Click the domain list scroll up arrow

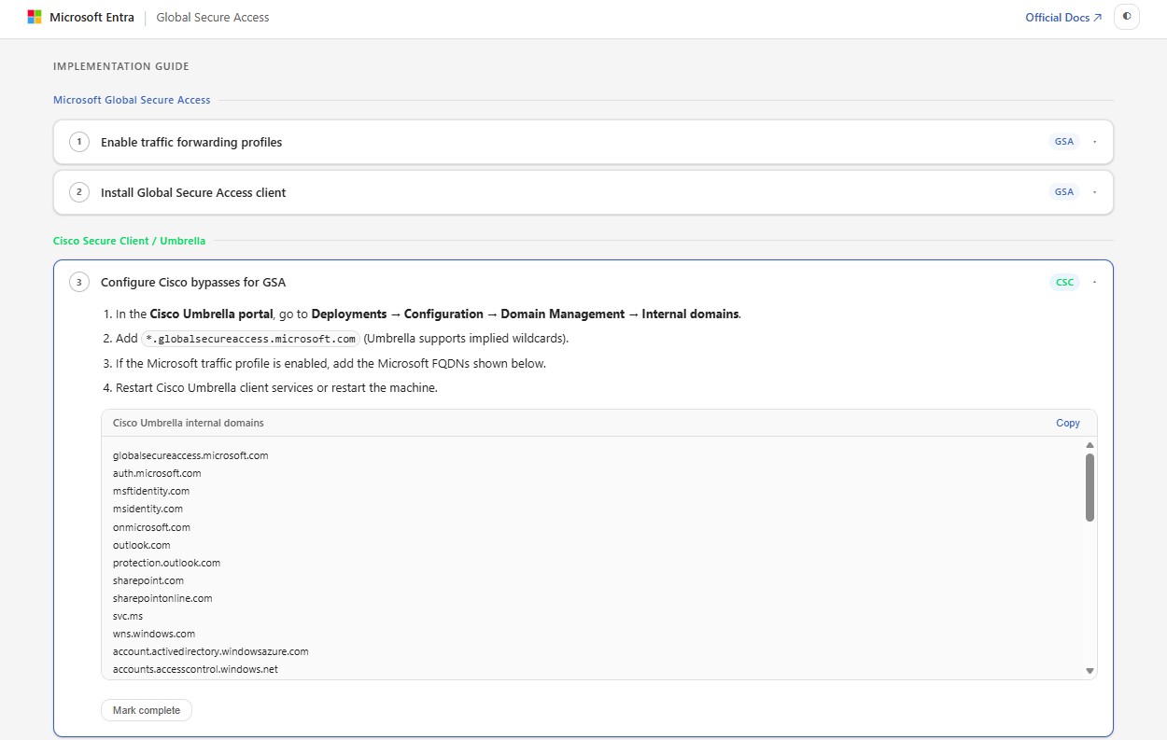tap(1090, 445)
